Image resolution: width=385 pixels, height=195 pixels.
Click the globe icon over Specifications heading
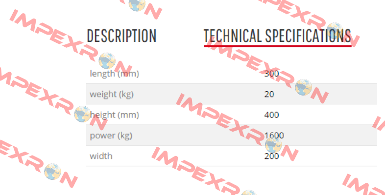point(335,31)
